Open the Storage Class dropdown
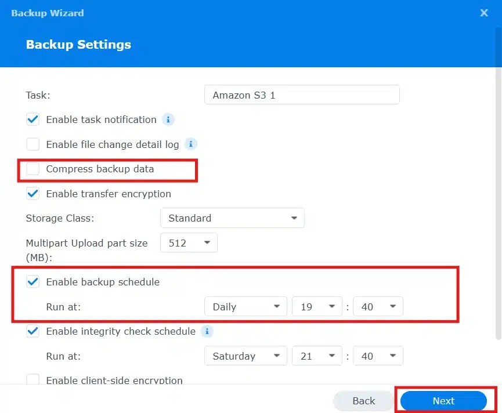 232,218
